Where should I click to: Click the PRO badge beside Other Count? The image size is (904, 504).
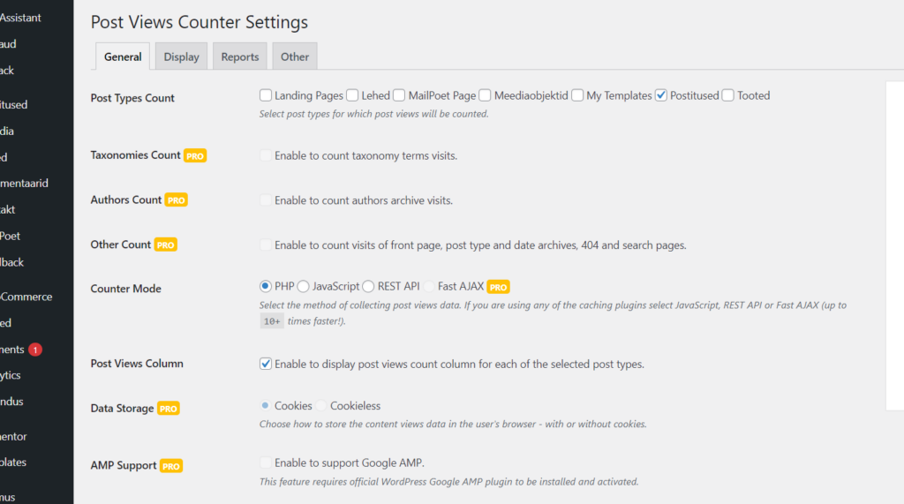click(165, 244)
